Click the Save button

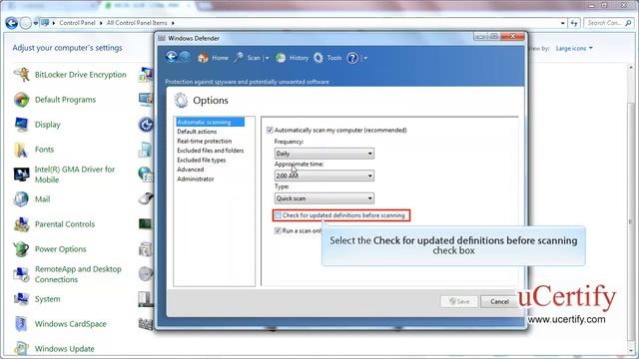459,301
